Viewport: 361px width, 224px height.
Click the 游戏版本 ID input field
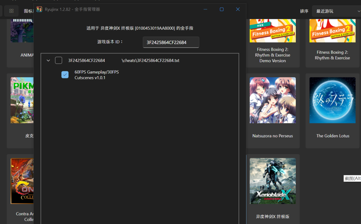coord(171,42)
